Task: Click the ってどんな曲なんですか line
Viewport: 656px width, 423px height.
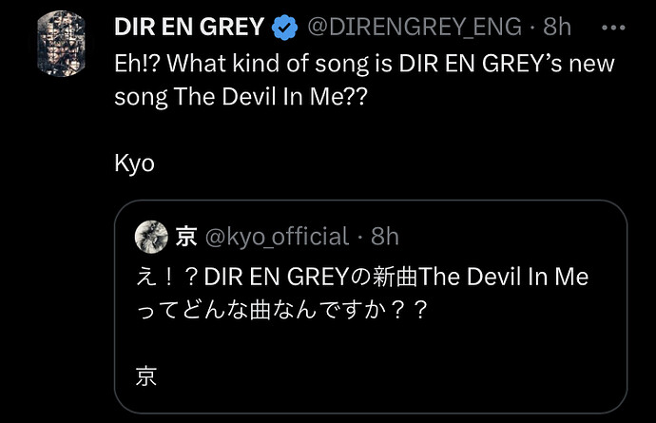Action: coord(281,311)
